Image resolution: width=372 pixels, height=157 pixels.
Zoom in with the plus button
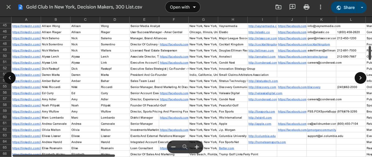(x=197, y=147)
